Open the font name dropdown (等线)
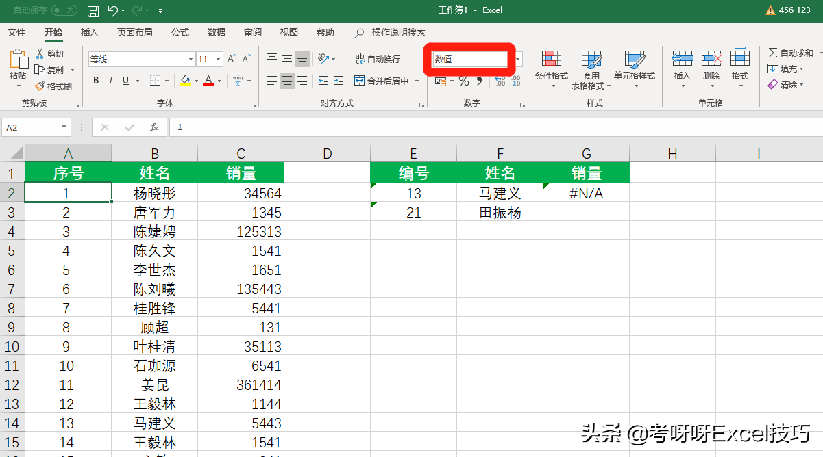823x457 pixels. tap(191, 60)
